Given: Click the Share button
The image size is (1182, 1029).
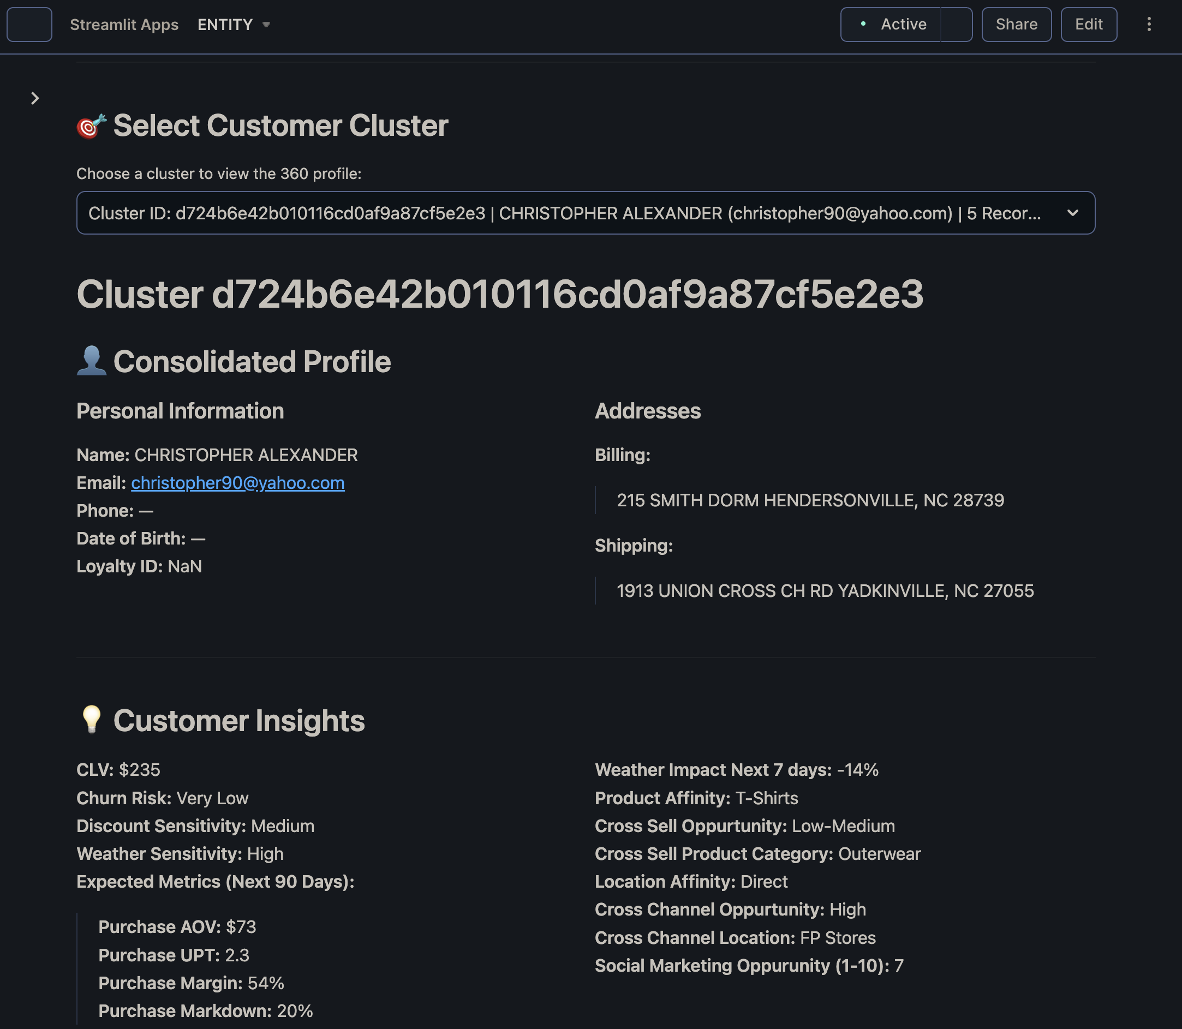Looking at the screenshot, I should [1016, 25].
